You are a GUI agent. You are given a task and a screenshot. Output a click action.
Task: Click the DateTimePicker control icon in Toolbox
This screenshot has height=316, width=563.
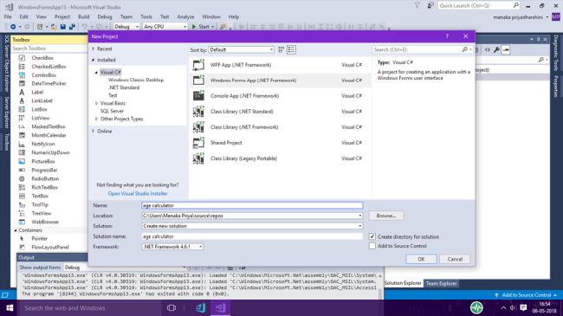tap(22, 83)
